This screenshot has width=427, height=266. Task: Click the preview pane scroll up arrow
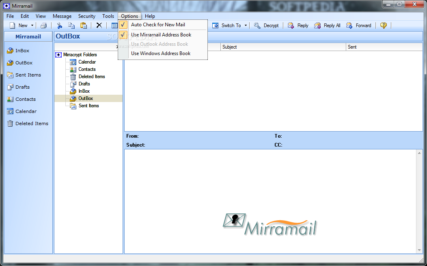click(419, 153)
